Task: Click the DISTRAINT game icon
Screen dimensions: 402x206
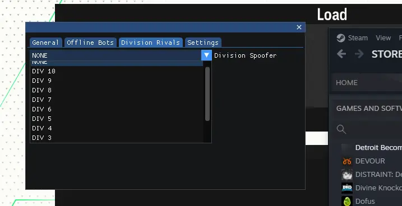Action: pos(347,175)
